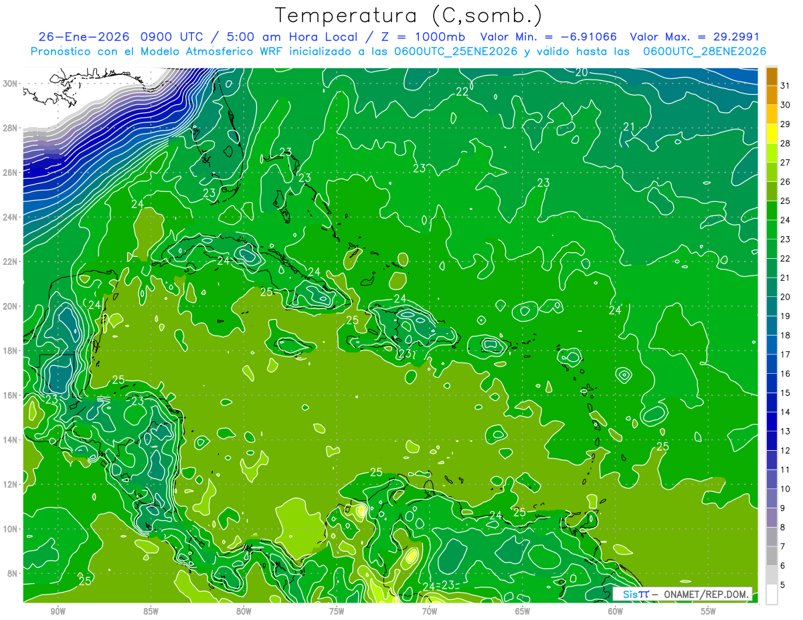Click the '14N' latitude axis label

[11, 439]
